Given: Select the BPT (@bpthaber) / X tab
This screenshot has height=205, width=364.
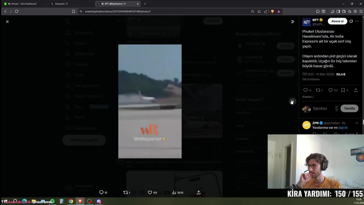Looking at the screenshot, I should coord(115,4).
